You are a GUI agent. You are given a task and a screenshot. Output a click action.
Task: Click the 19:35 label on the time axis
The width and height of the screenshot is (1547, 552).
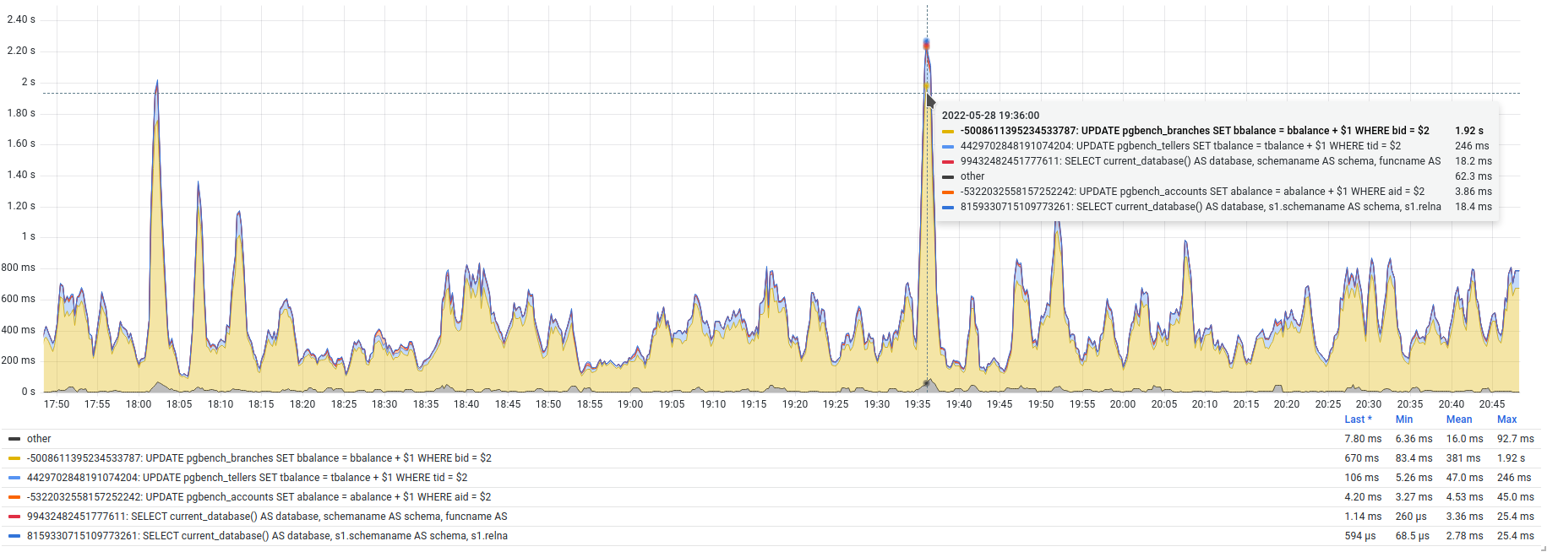click(918, 404)
